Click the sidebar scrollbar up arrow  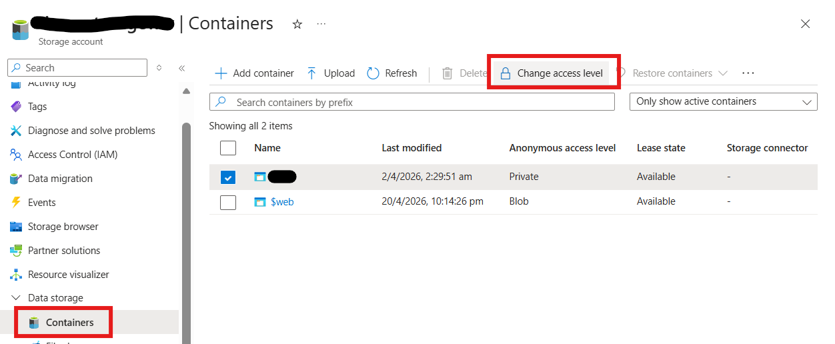[186, 91]
